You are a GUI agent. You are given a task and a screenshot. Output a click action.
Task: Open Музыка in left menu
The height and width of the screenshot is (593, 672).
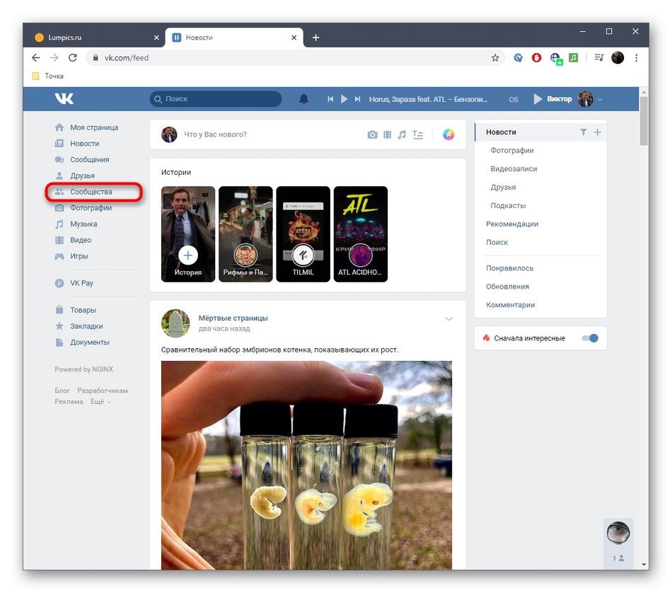[83, 224]
